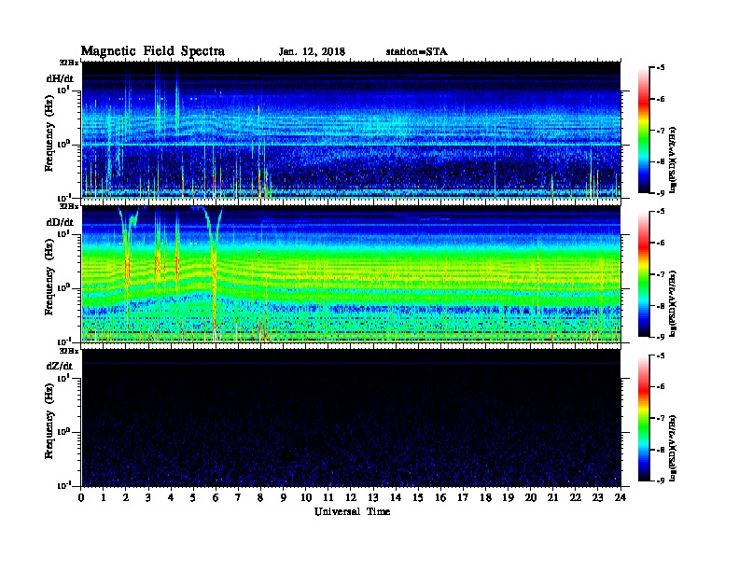The width and height of the screenshot is (739, 571).
Task: Click the "Magnetic Field Spectra" title
Action: coord(153,51)
